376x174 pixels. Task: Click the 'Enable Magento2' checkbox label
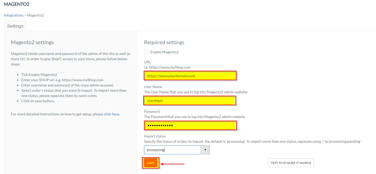tap(164, 52)
